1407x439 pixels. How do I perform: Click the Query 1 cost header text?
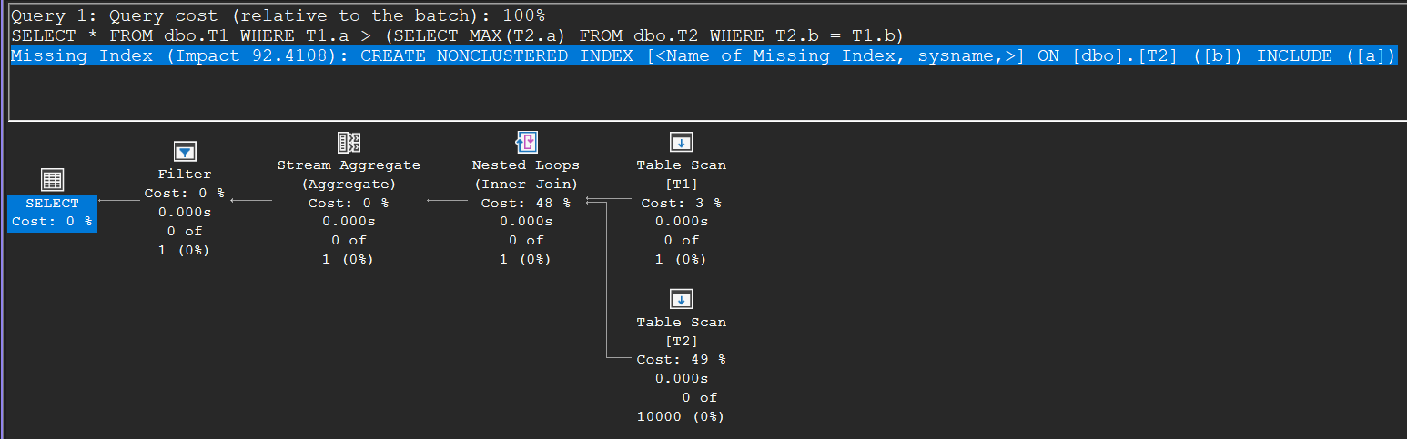click(278, 15)
